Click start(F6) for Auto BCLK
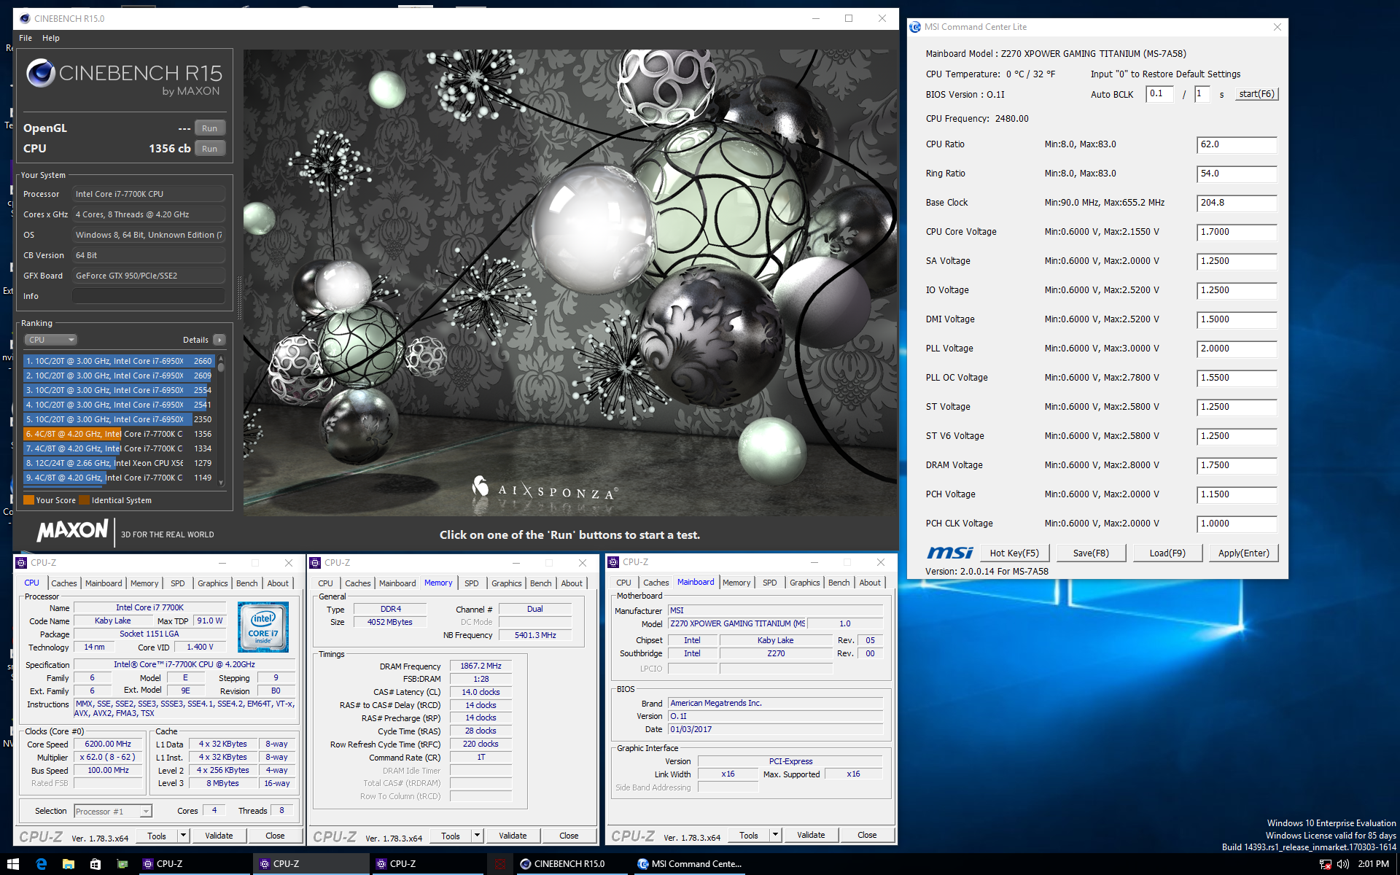This screenshot has height=875, width=1400. pos(1256,94)
